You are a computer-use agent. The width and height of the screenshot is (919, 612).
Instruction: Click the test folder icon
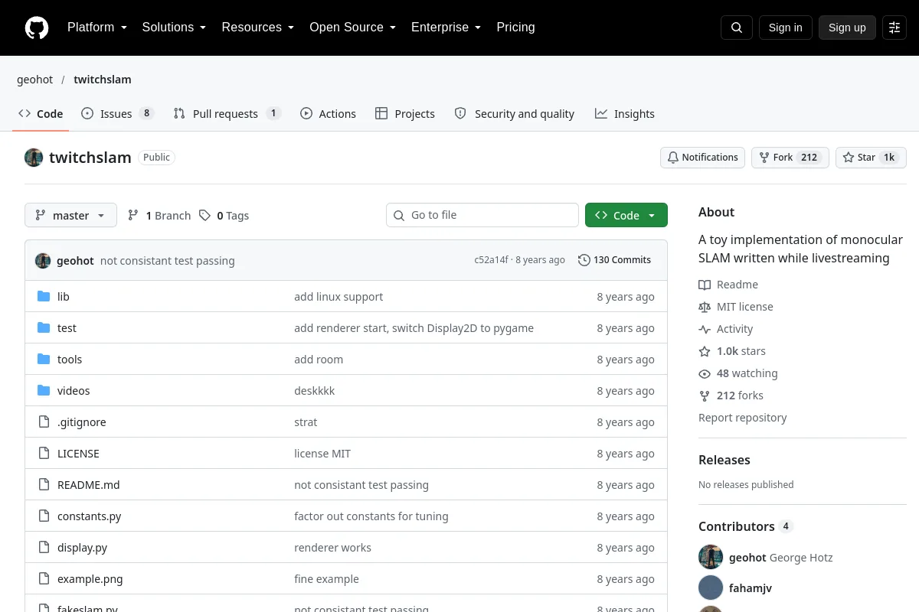(x=44, y=327)
